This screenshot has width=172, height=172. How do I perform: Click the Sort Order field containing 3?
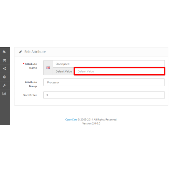click(x=104, y=95)
